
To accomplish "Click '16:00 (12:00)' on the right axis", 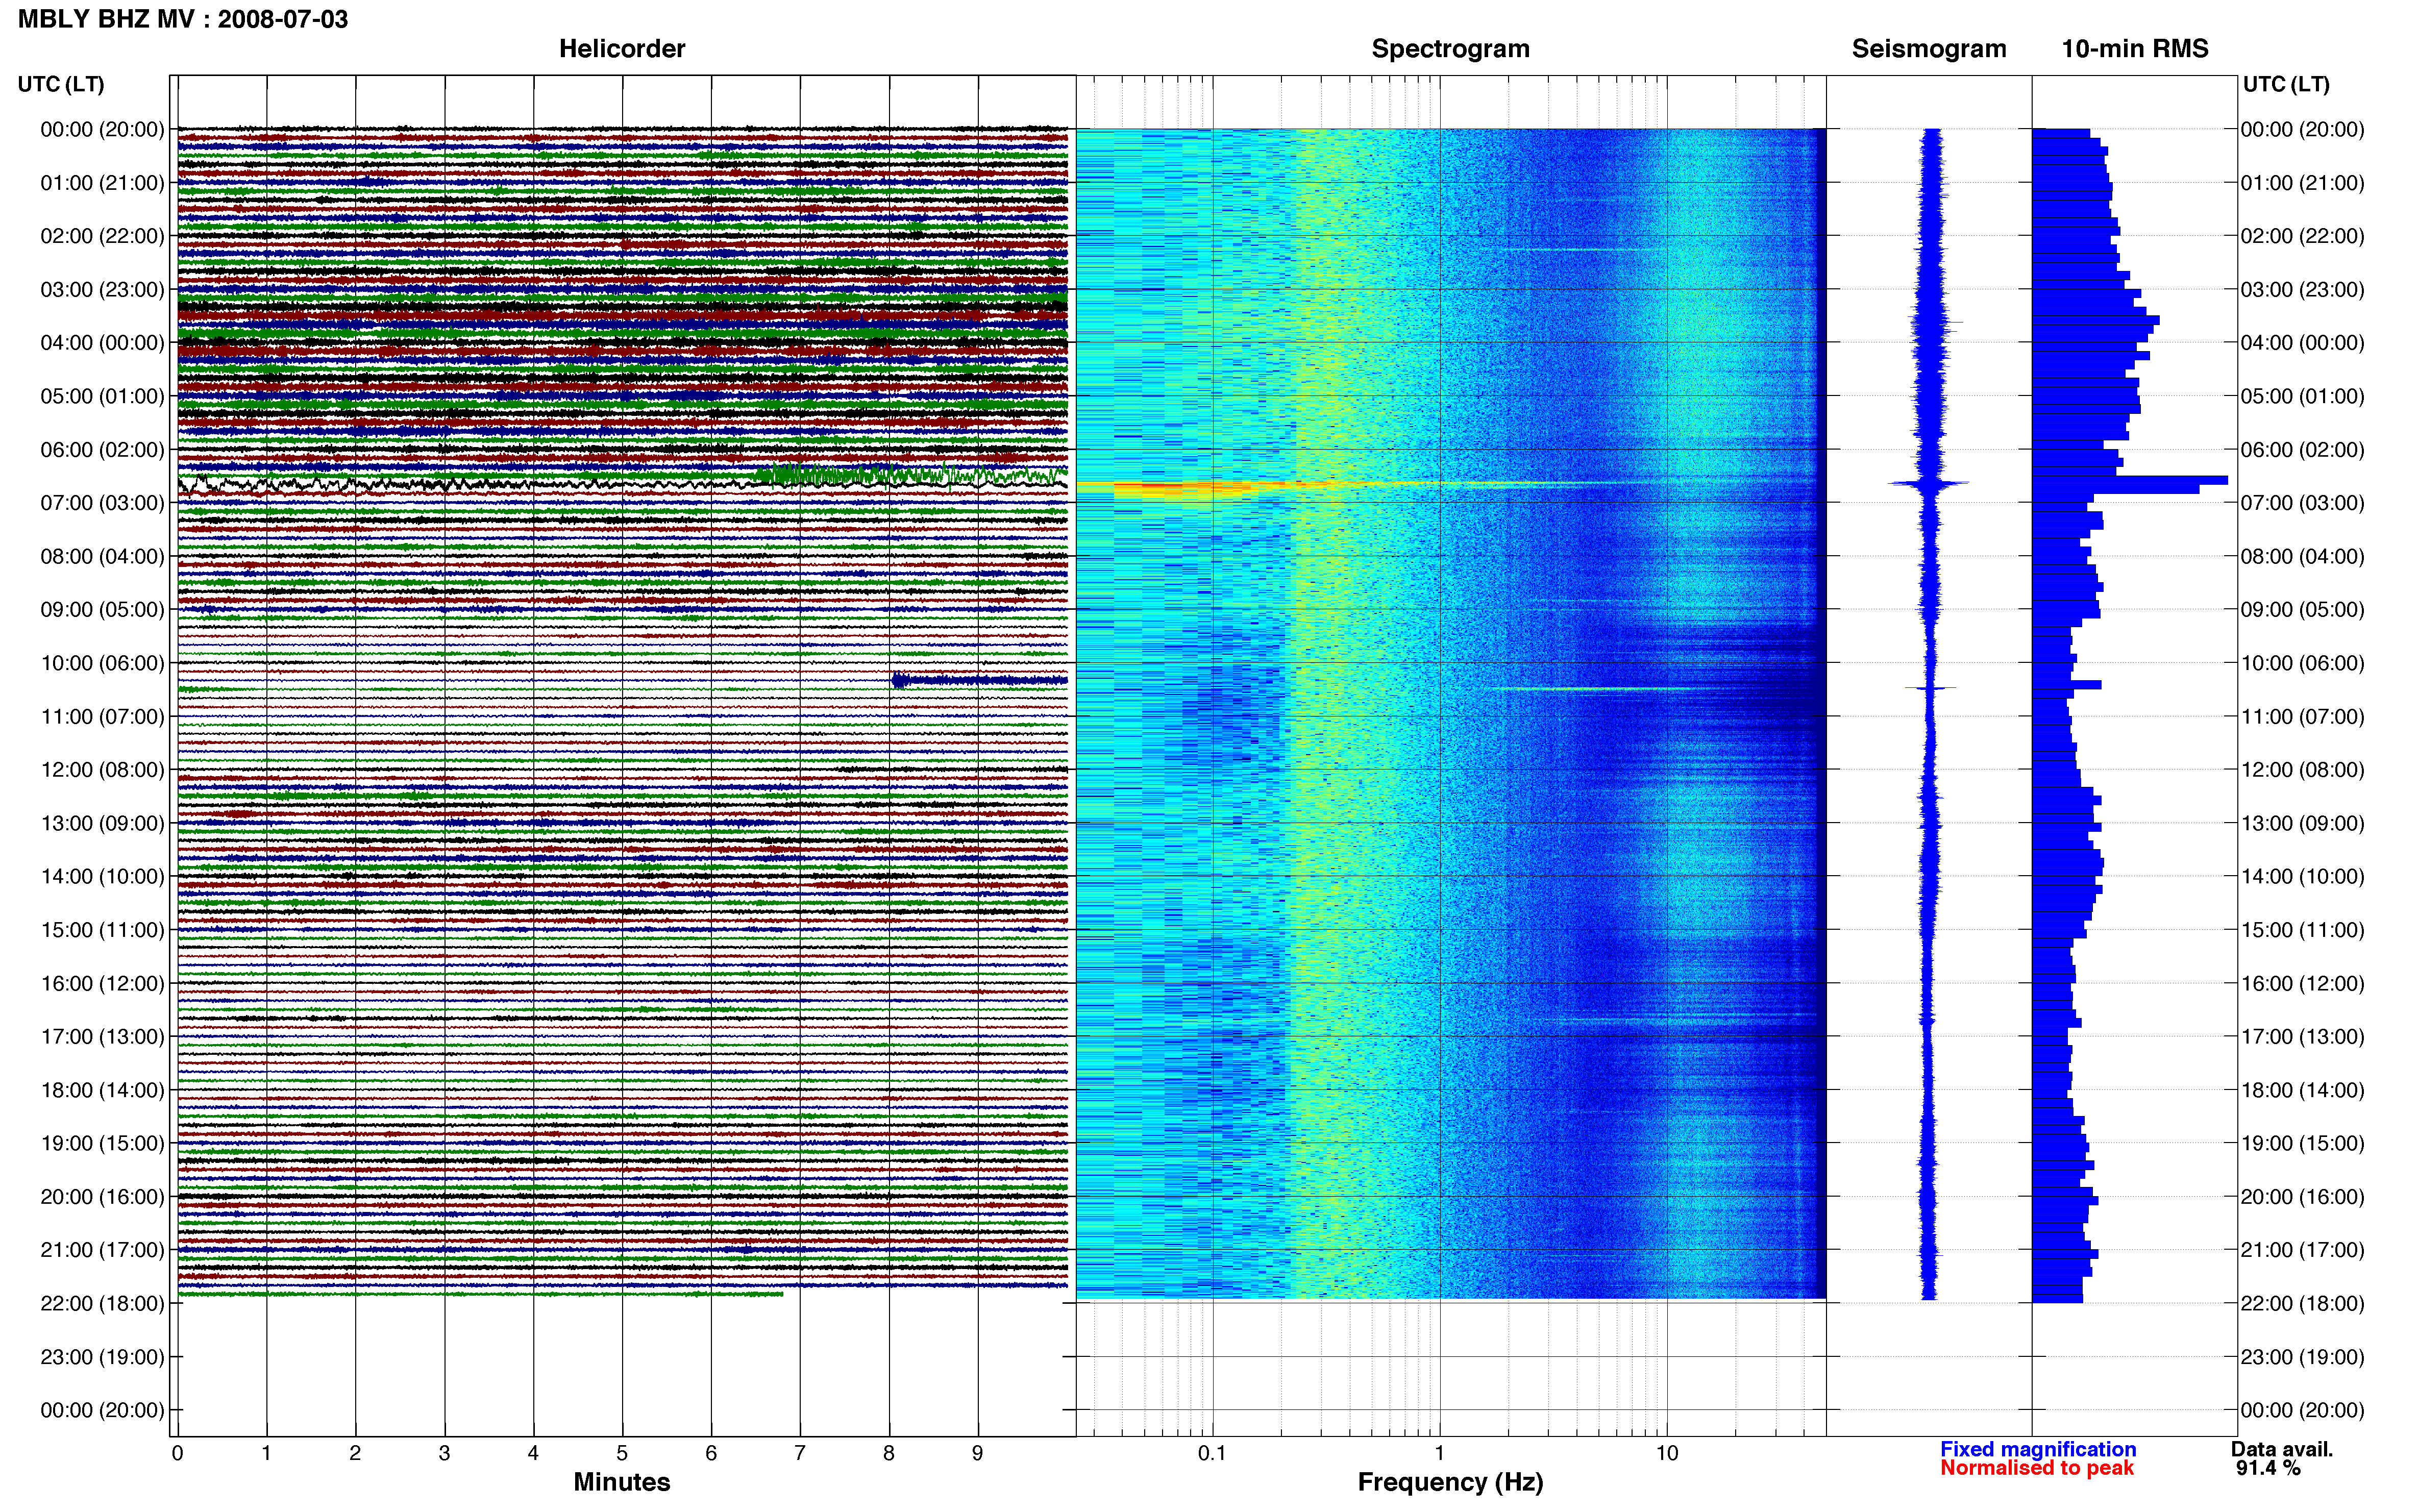I will (x=2302, y=984).
